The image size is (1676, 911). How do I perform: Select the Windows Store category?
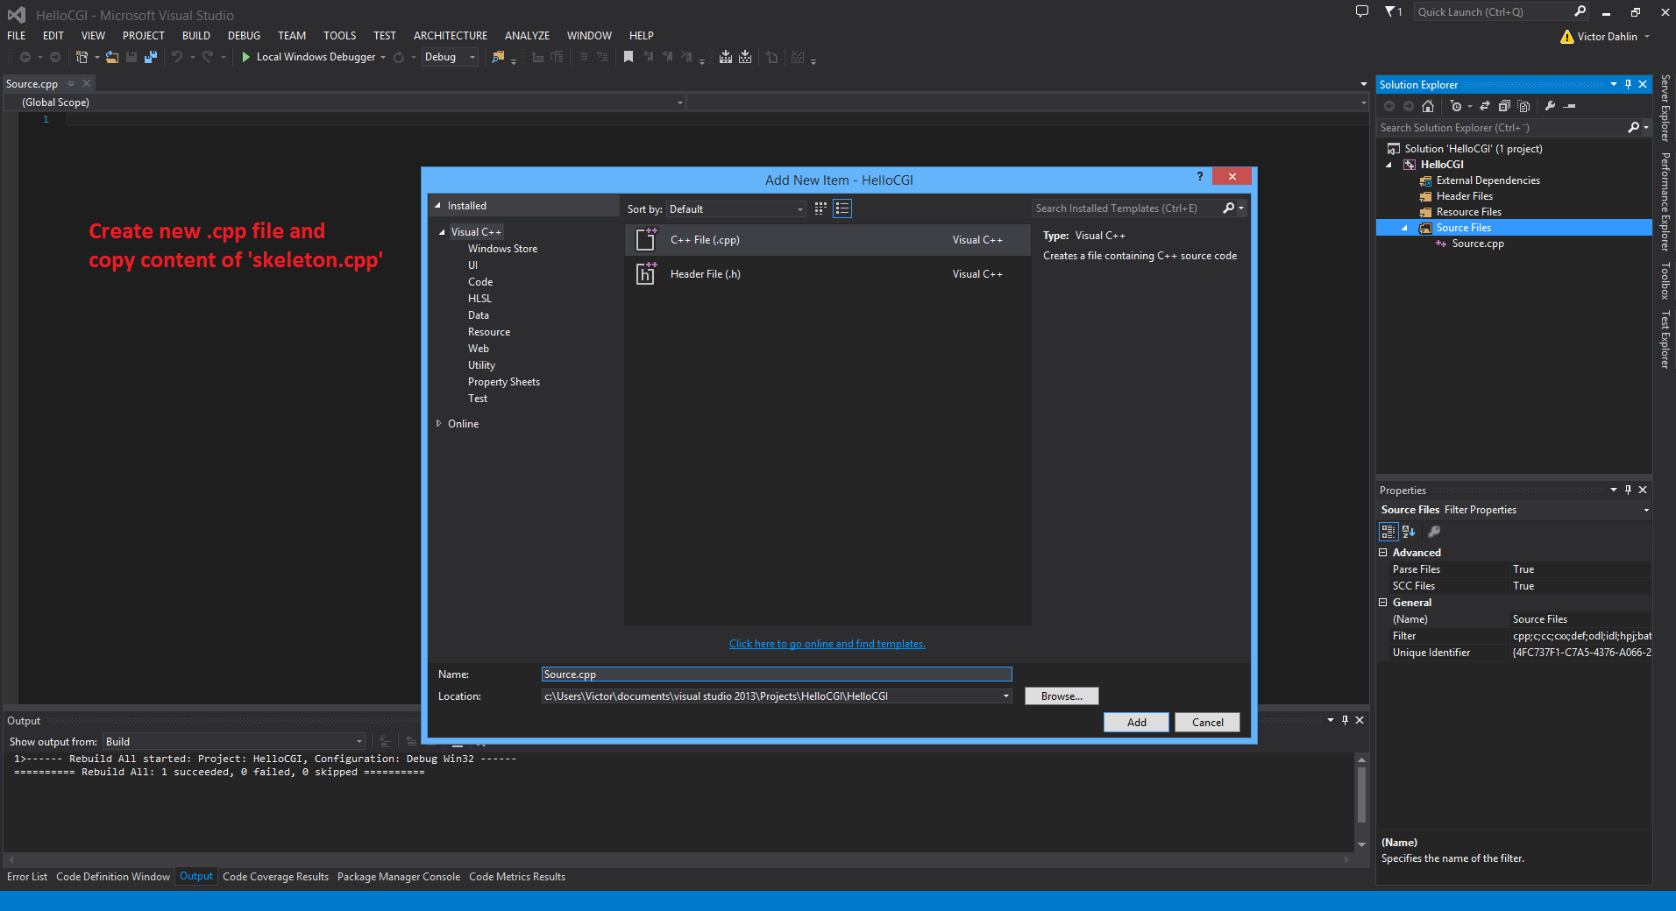(x=502, y=249)
